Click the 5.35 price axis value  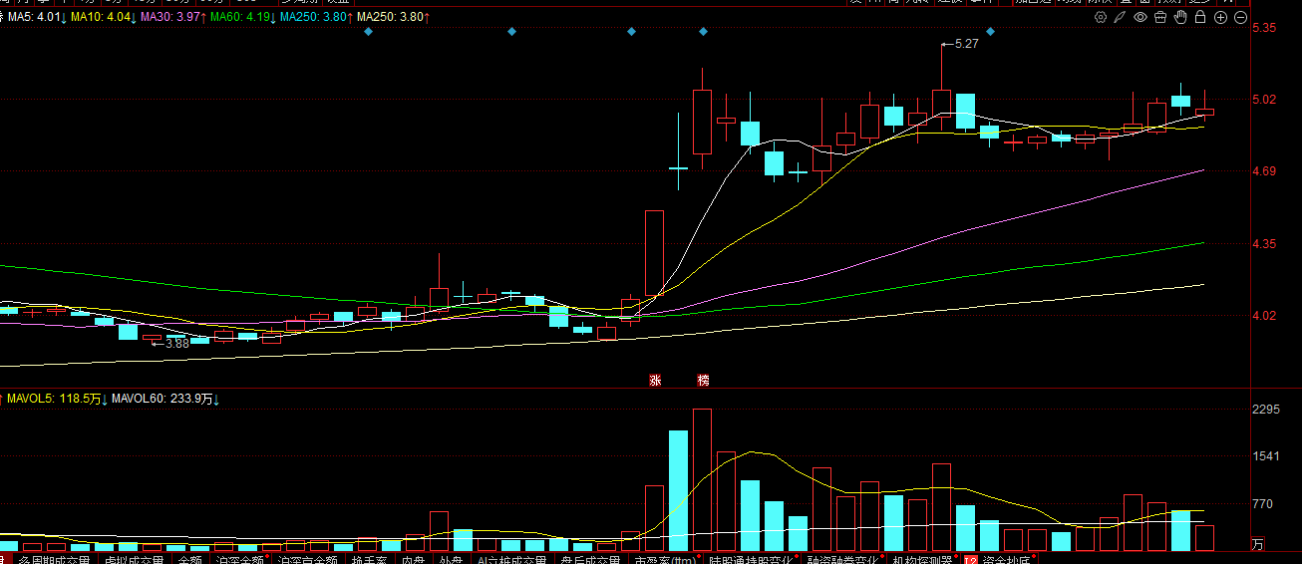pos(1264,28)
